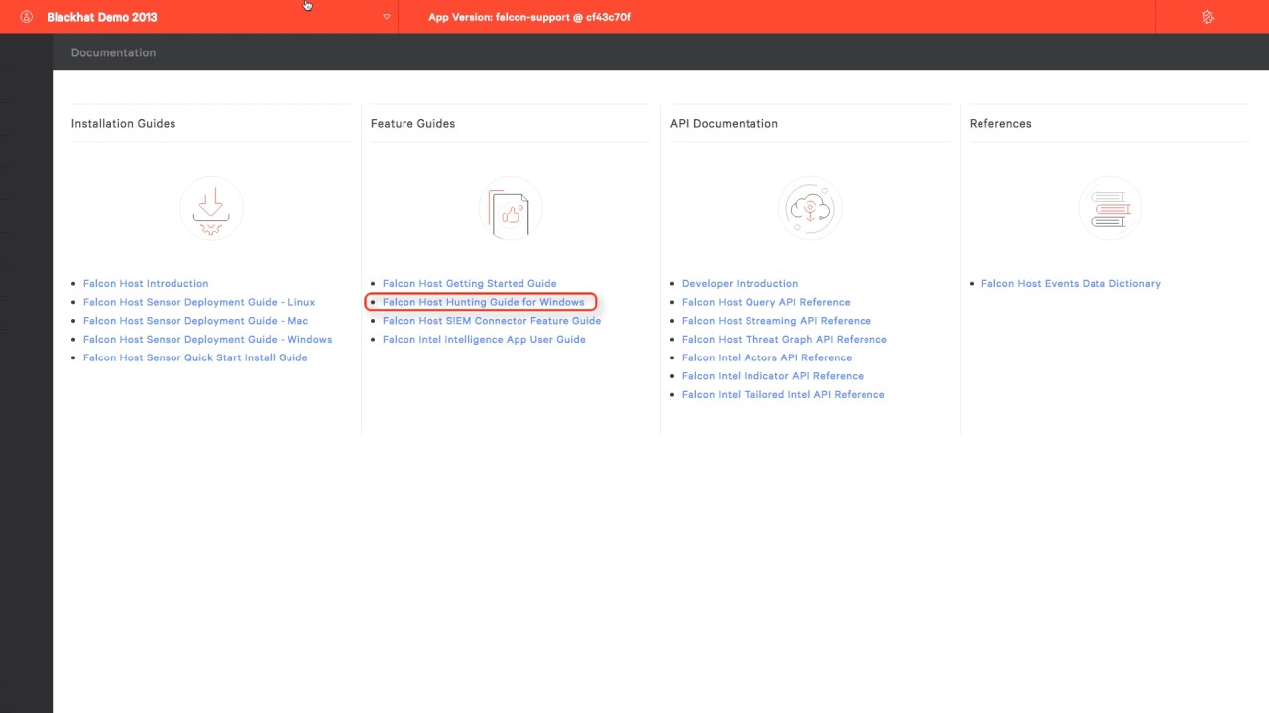Open Falcon Intel Actors API Reference
Viewport: 1269px width, 713px height.
pos(766,357)
